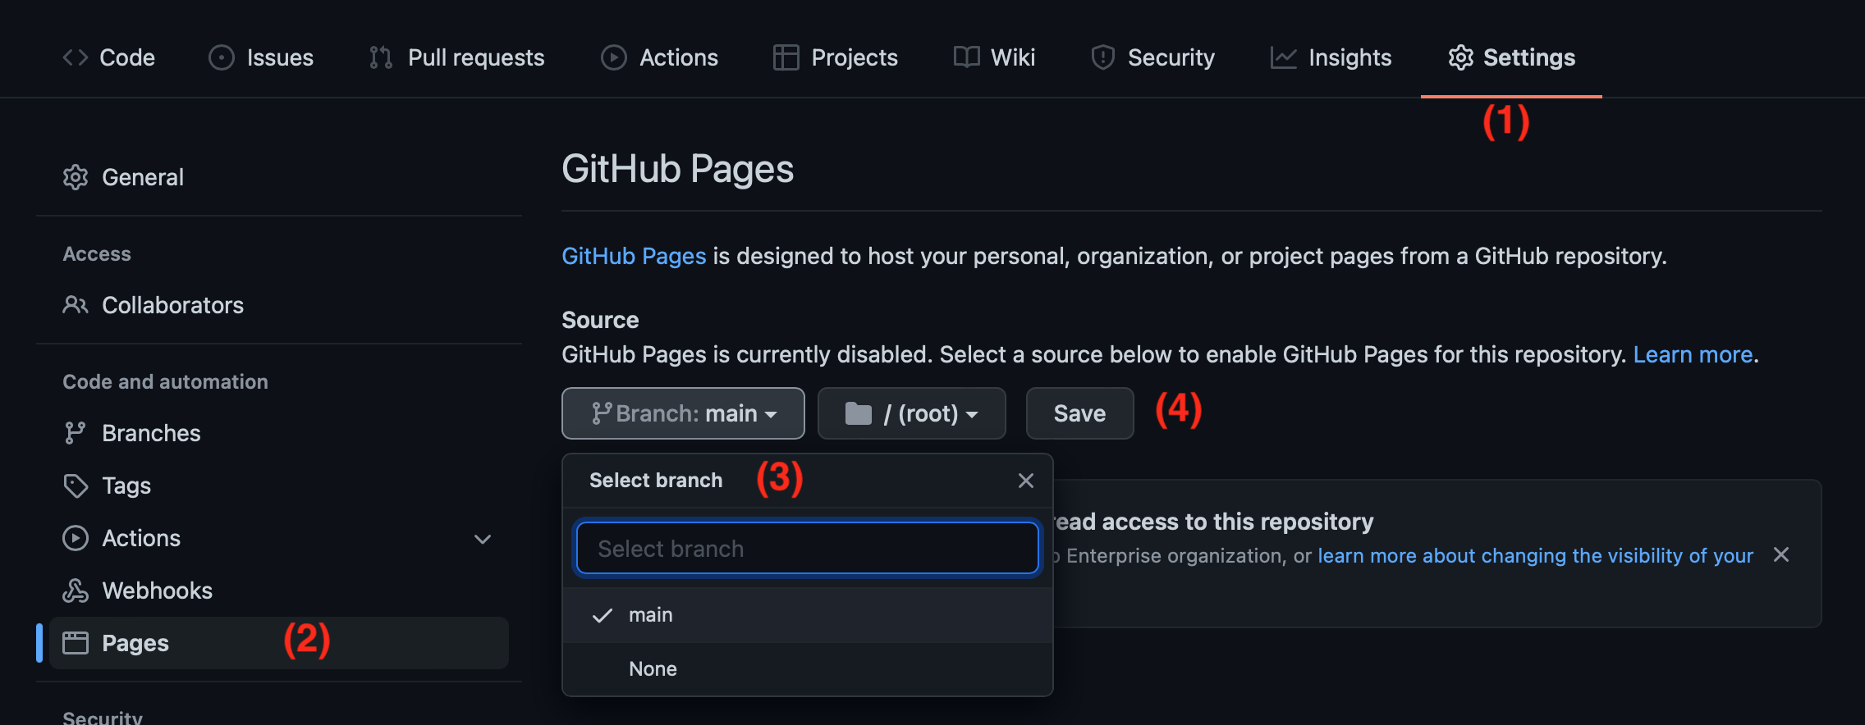
Task: Choose the checked main branch option
Action: tap(650, 615)
